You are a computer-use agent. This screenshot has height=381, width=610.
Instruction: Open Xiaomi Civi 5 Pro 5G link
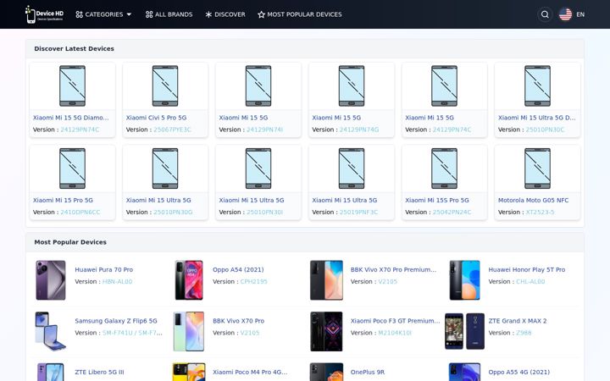pos(156,118)
